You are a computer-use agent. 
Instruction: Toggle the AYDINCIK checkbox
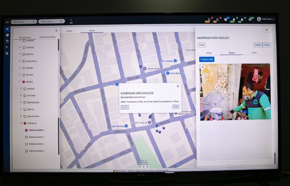(x=24, y=48)
